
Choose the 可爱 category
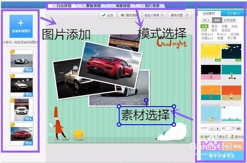224,26
